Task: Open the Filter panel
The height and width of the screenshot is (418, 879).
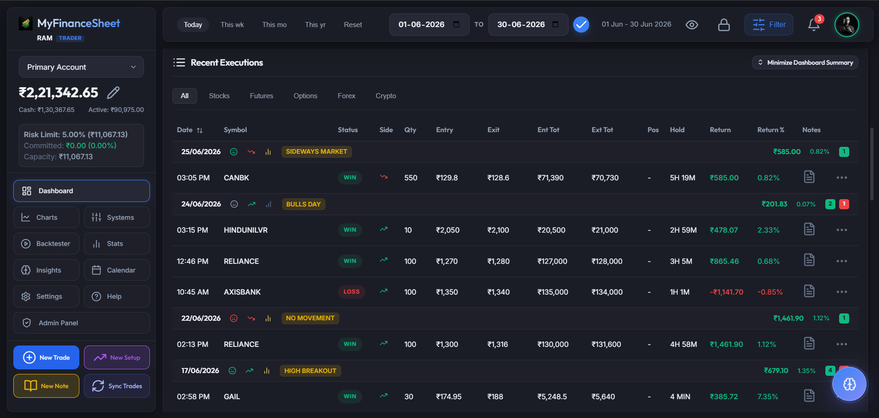Action: click(x=769, y=25)
